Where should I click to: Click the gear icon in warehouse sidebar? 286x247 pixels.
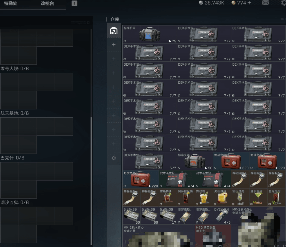coord(114,158)
